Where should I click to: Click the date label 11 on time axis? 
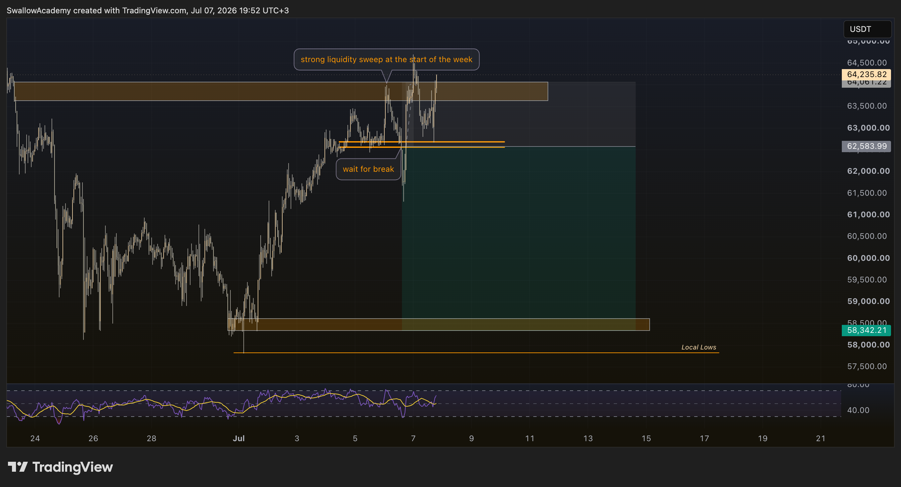(x=530, y=438)
